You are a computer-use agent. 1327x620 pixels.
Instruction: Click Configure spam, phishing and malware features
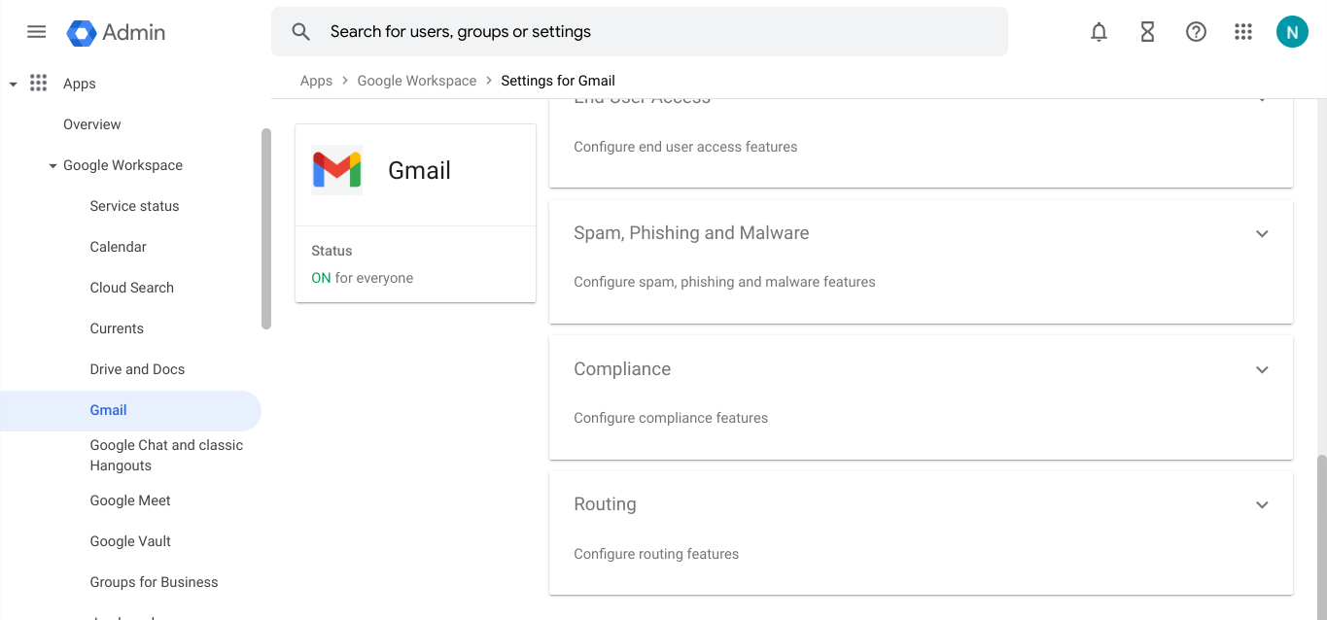coord(724,282)
